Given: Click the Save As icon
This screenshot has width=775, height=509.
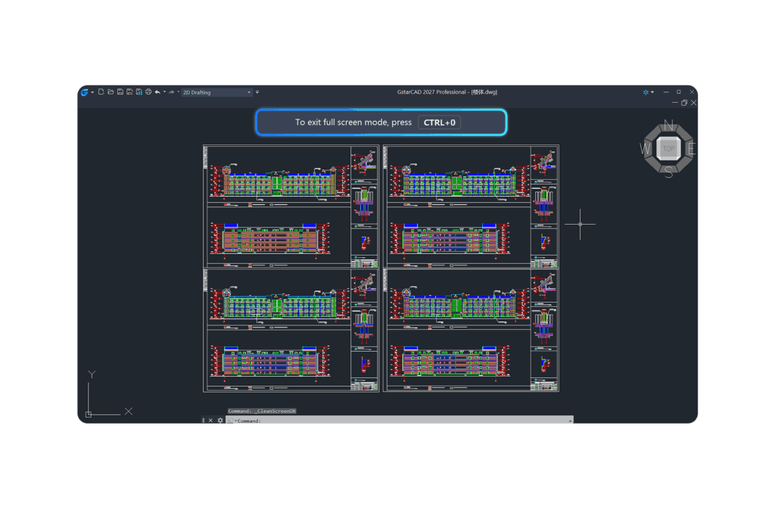Looking at the screenshot, I should point(129,92).
